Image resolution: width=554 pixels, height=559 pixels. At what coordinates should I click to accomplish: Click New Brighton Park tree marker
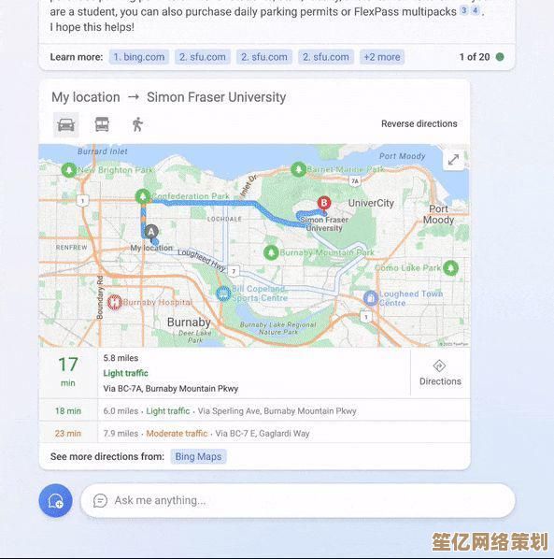pyautogui.click(x=69, y=170)
